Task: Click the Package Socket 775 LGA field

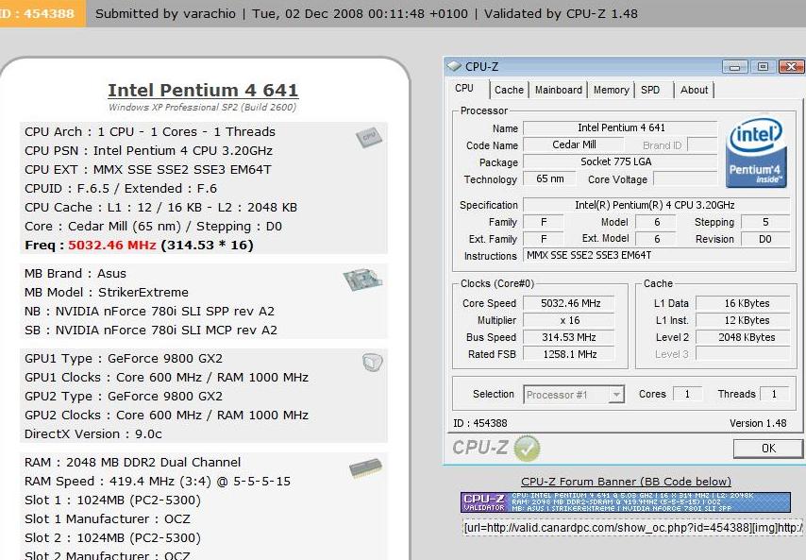Action: 620,162
